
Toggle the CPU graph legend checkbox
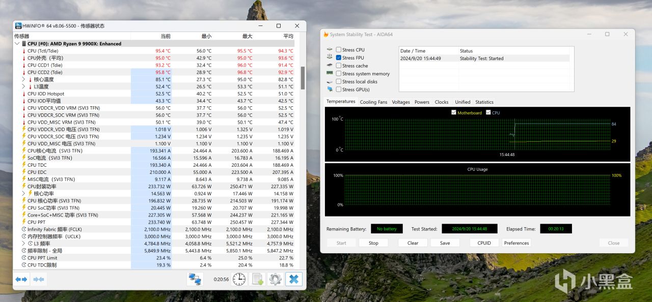point(488,112)
